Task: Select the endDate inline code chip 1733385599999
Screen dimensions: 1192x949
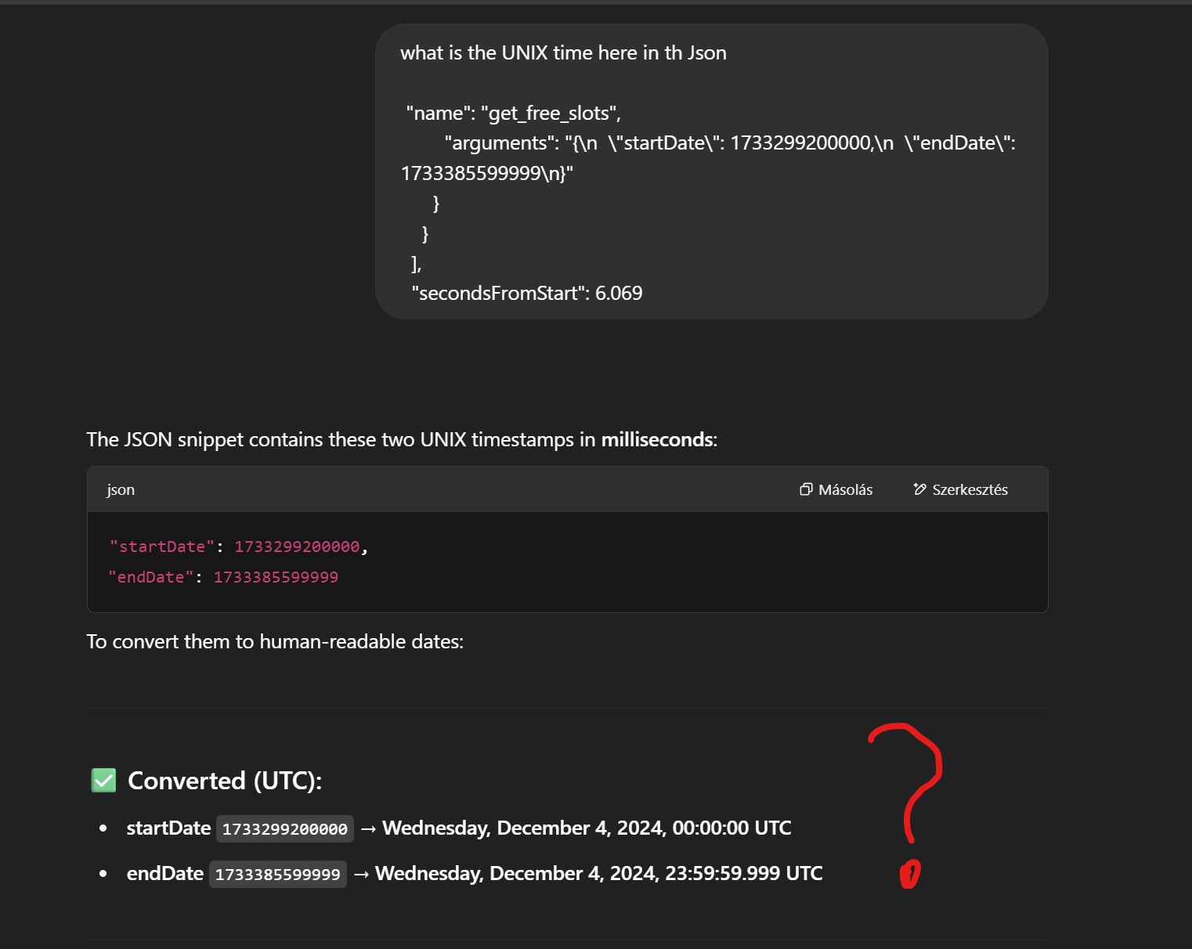Action: (x=278, y=874)
